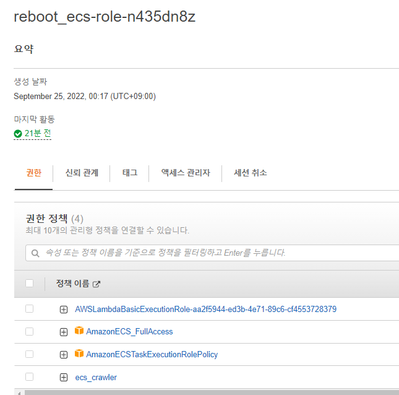Click the green check icon beside last activity

(18, 133)
